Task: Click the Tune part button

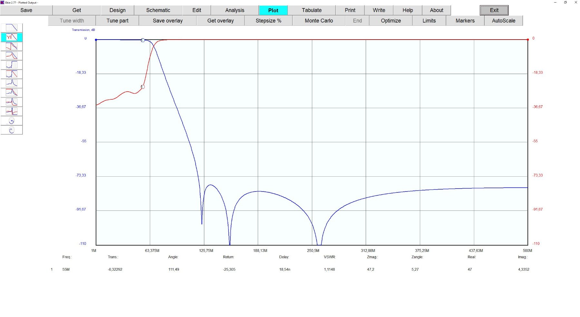Action: click(118, 21)
